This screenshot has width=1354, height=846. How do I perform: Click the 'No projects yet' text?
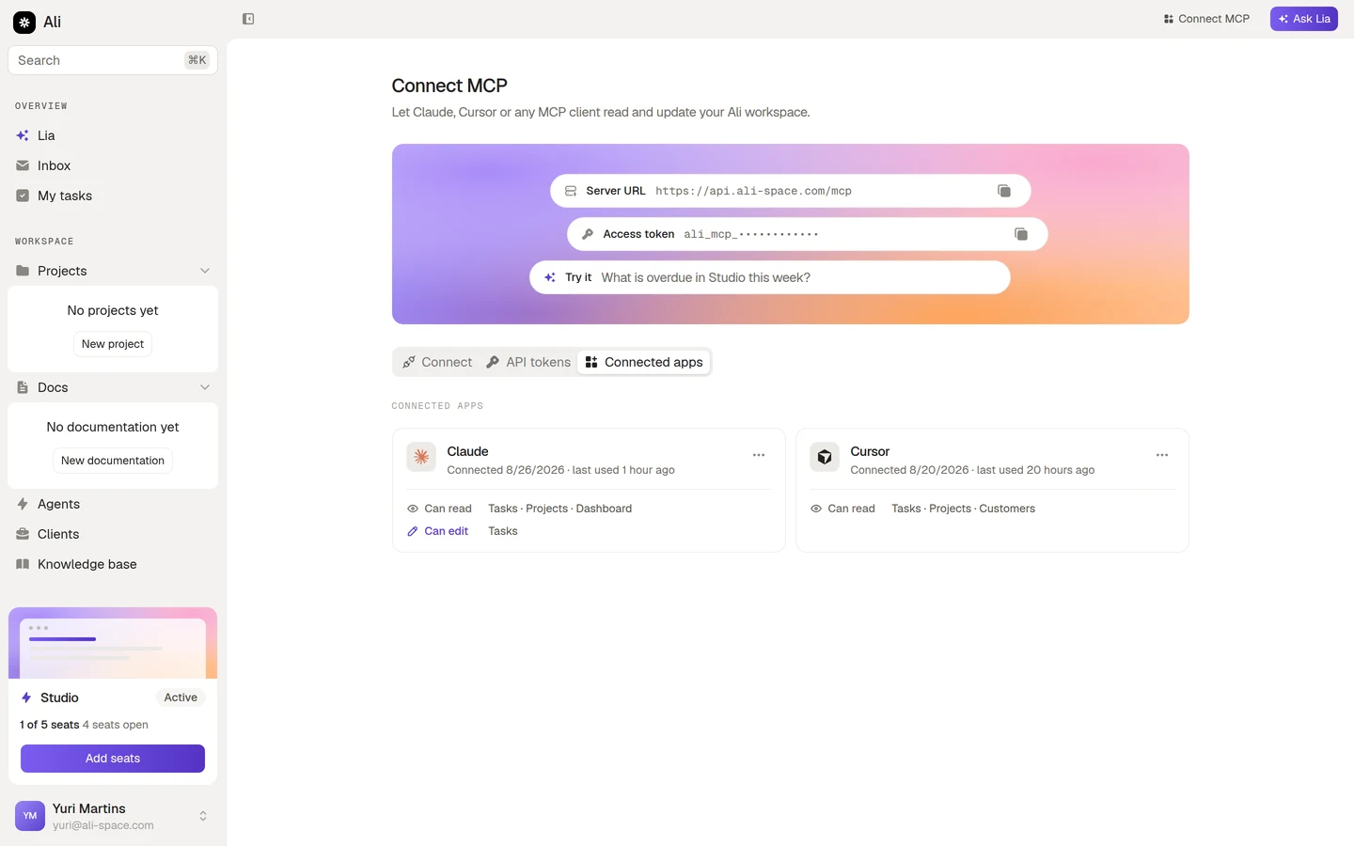[113, 310]
